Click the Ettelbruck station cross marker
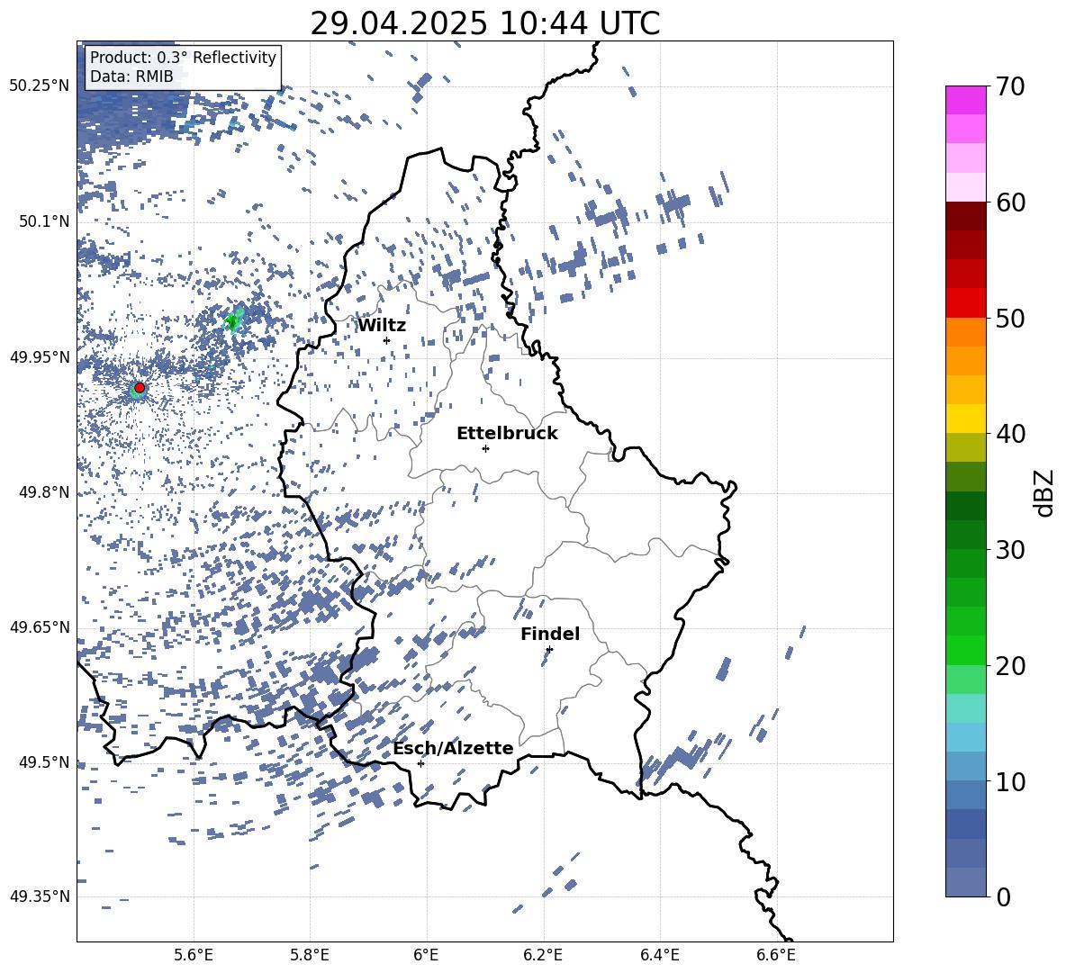The image size is (1066, 973). pyautogui.click(x=485, y=448)
